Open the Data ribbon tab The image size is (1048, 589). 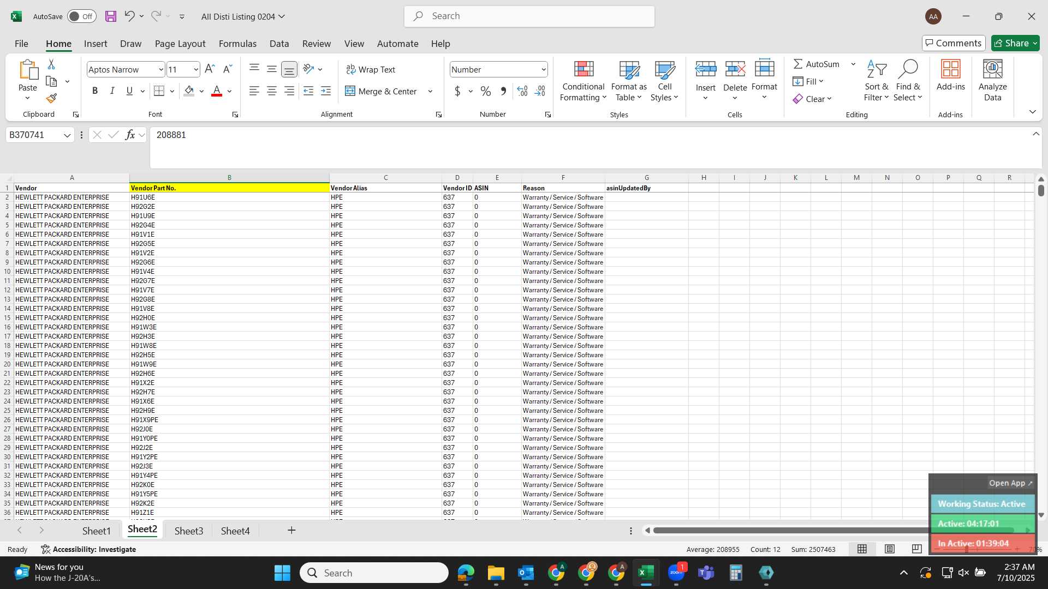point(279,44)
